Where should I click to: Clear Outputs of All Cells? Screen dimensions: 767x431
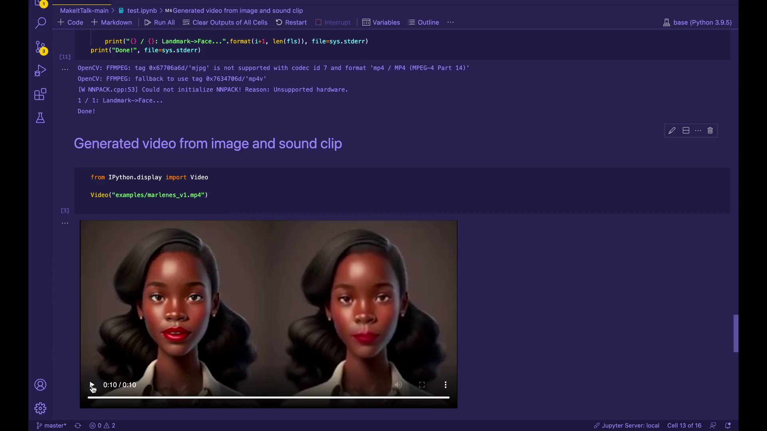pyautogui.click(x=225, y=22)
